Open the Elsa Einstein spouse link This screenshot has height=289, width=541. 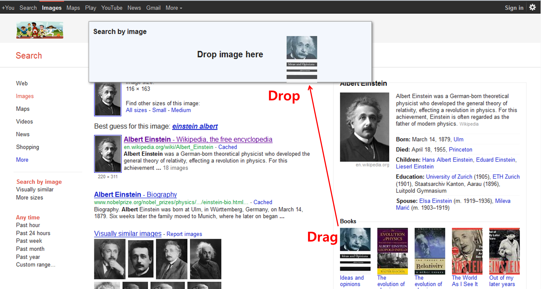pos(435,201)
